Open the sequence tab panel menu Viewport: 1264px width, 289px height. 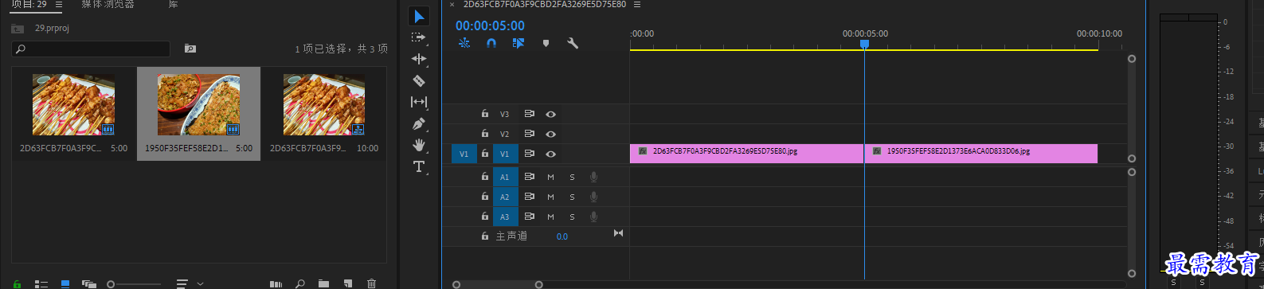(637, 4)
